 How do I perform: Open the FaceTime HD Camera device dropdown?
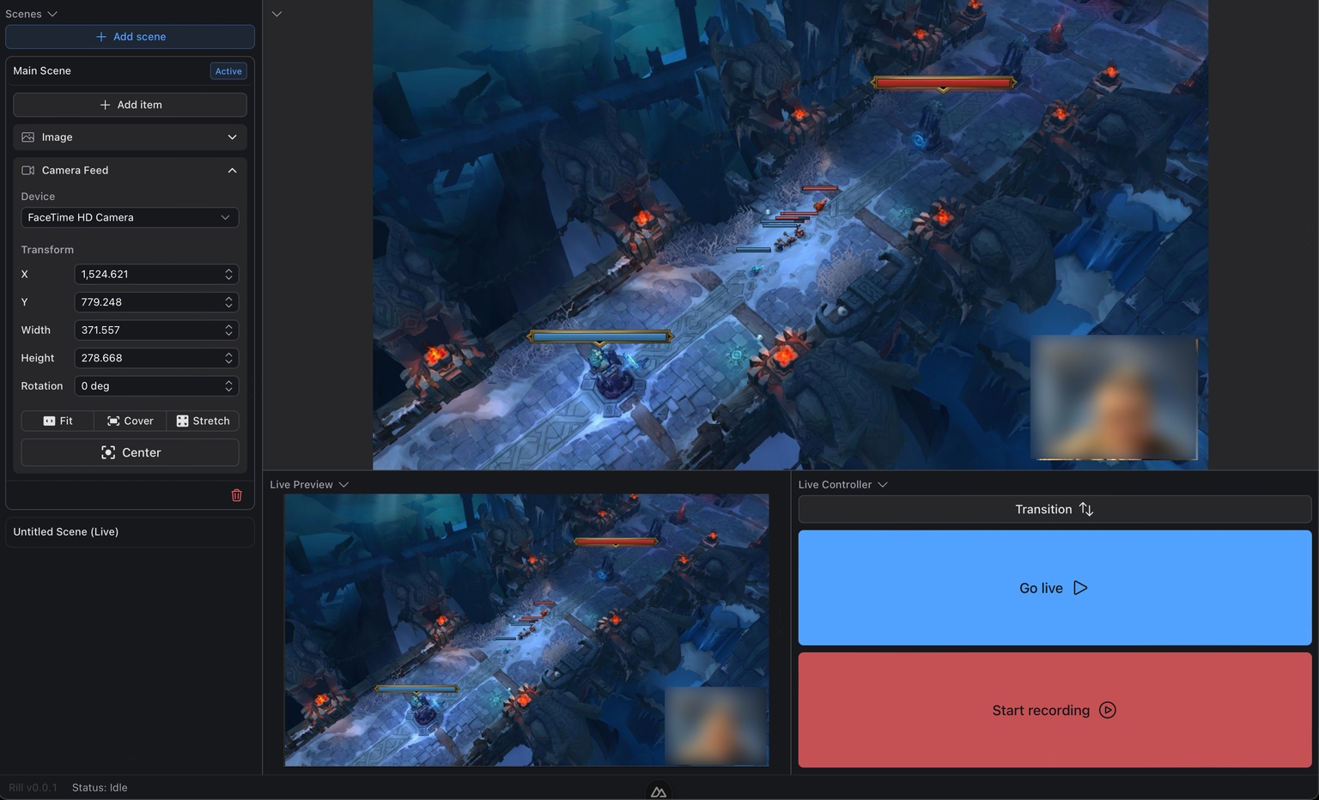tap(130, 217)
